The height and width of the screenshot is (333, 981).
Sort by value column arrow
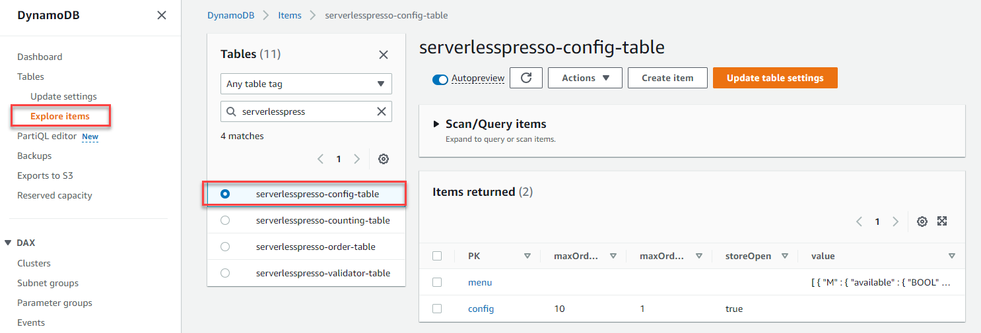pyautogui.click(x=952, y=256)
